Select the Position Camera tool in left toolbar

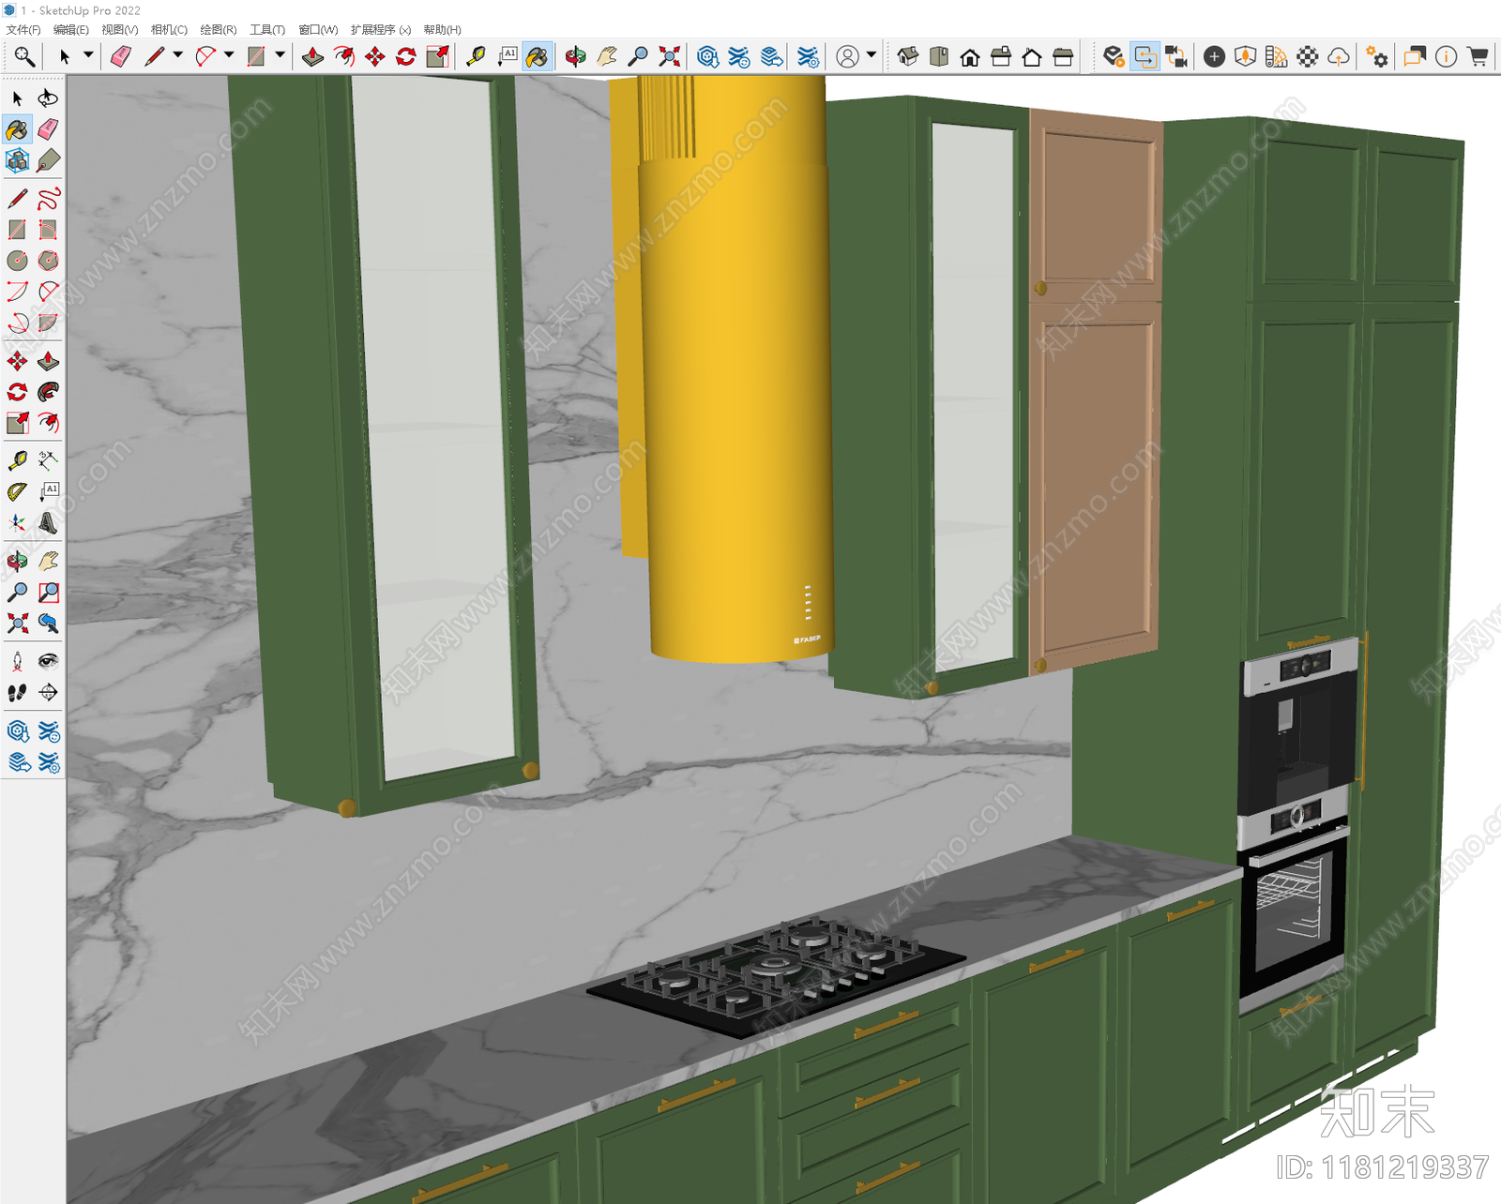(17, 661)
